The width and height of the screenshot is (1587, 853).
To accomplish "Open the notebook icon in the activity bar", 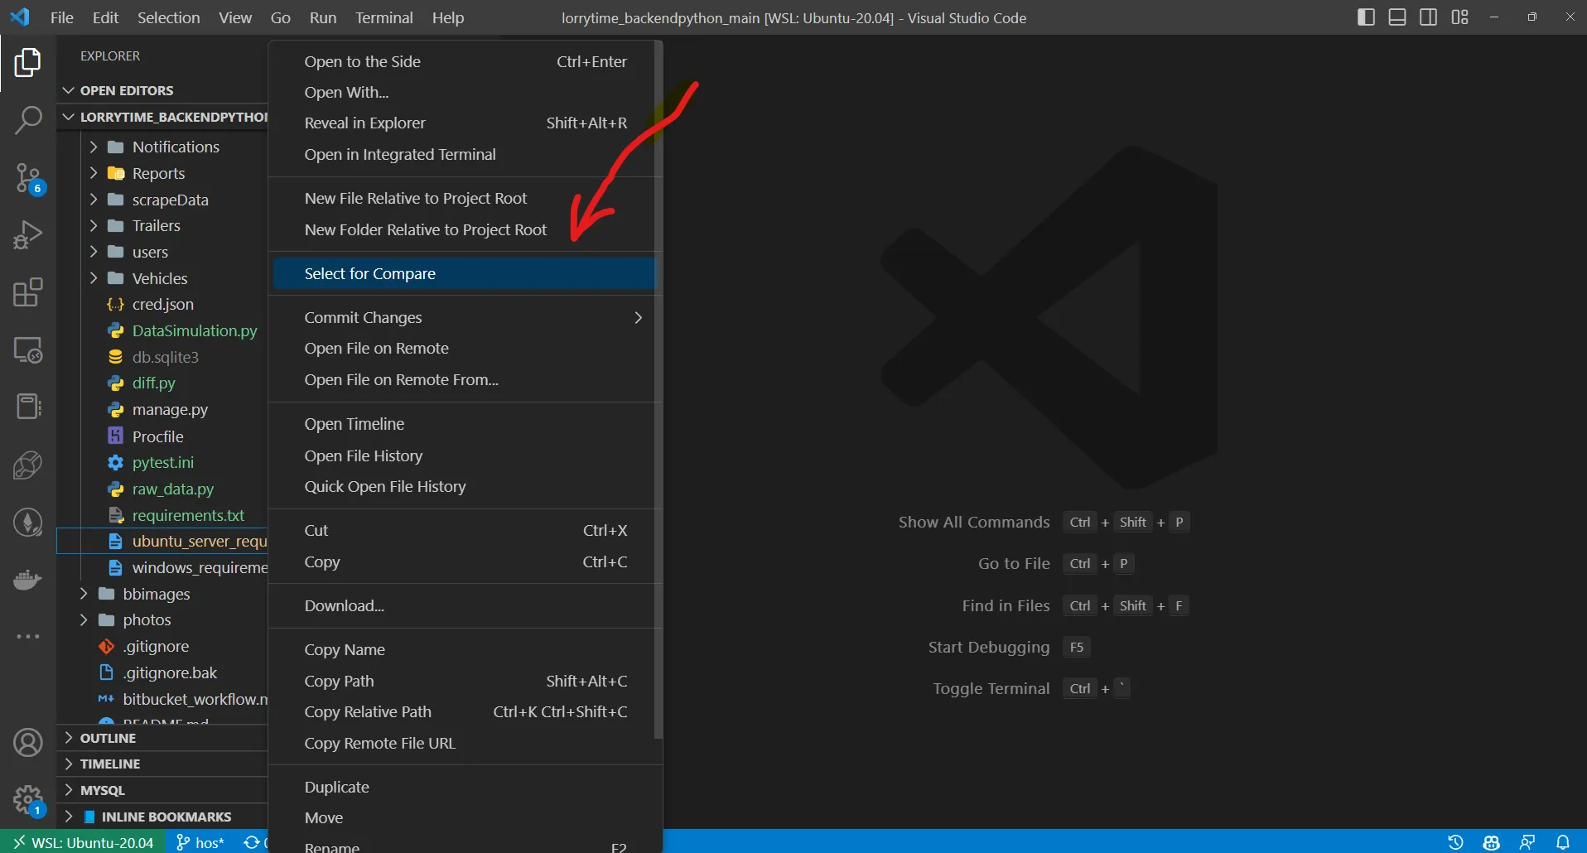I will (x=27, y=407).
